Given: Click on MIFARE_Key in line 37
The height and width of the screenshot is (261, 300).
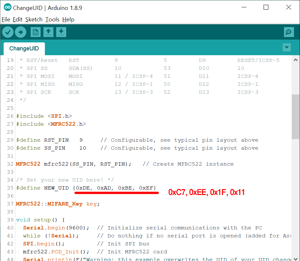Looking at the screenshot, I should 65,204.
